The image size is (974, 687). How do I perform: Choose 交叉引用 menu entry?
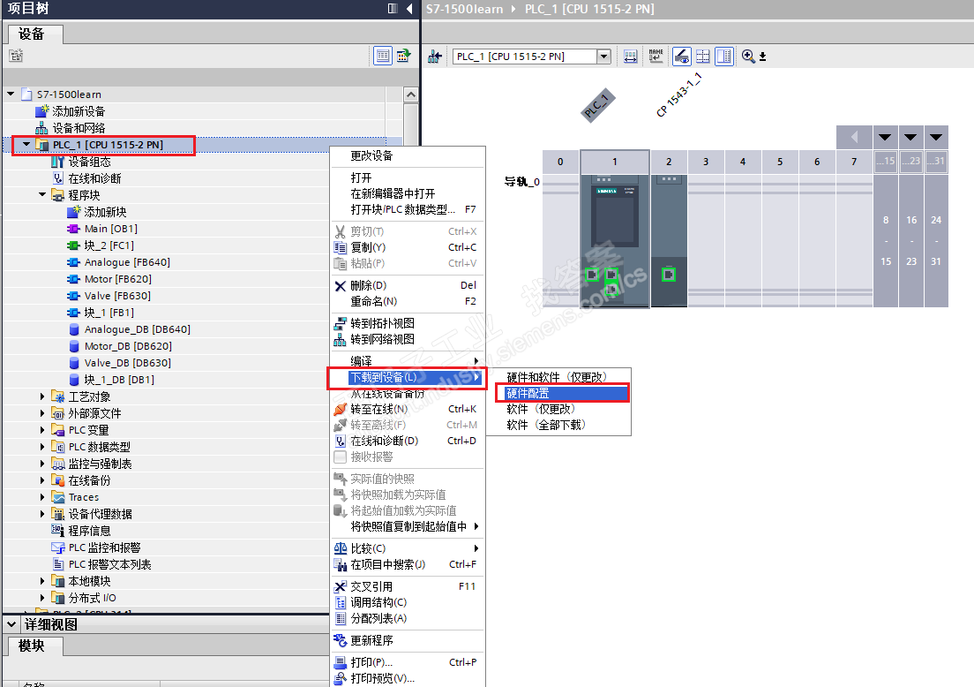[408, 586]
